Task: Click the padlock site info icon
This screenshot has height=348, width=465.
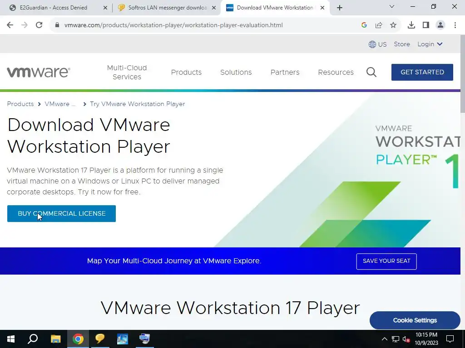Action: pos(57,25)
